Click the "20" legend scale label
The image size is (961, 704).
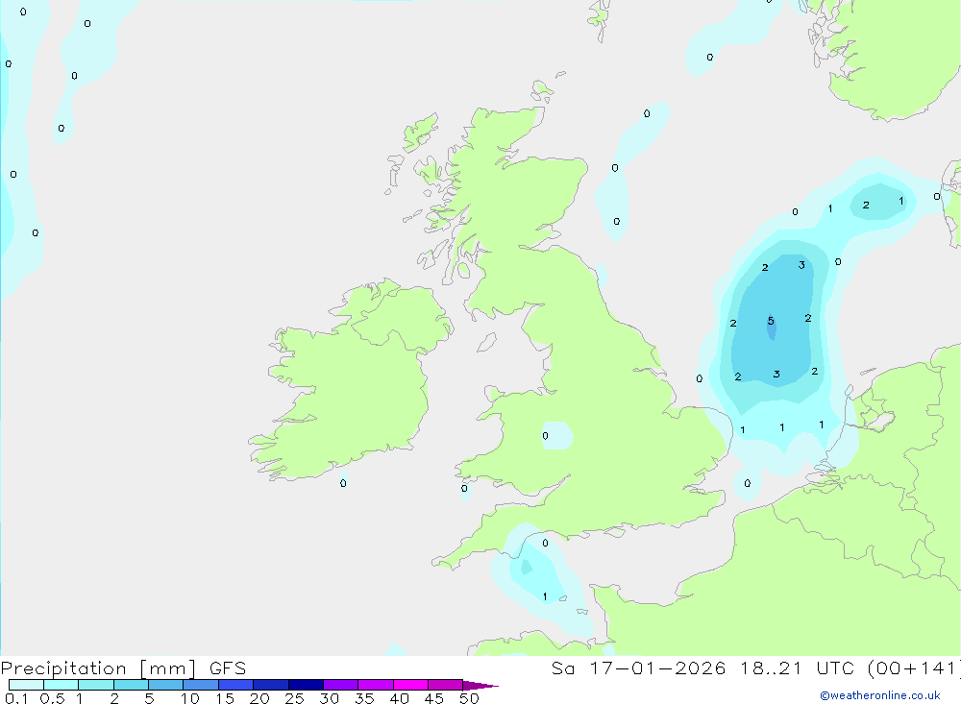(x=259, y=698)
